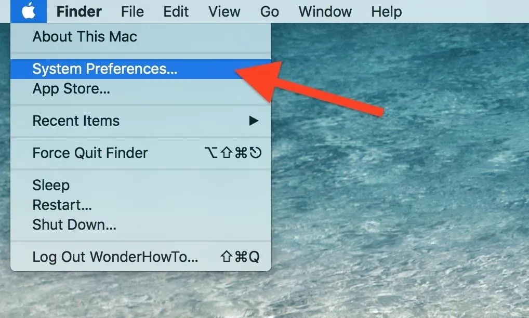This screenshot has height=318, width=529.
Task: Launch App Store… from the menu
Action: click(141, 89)
